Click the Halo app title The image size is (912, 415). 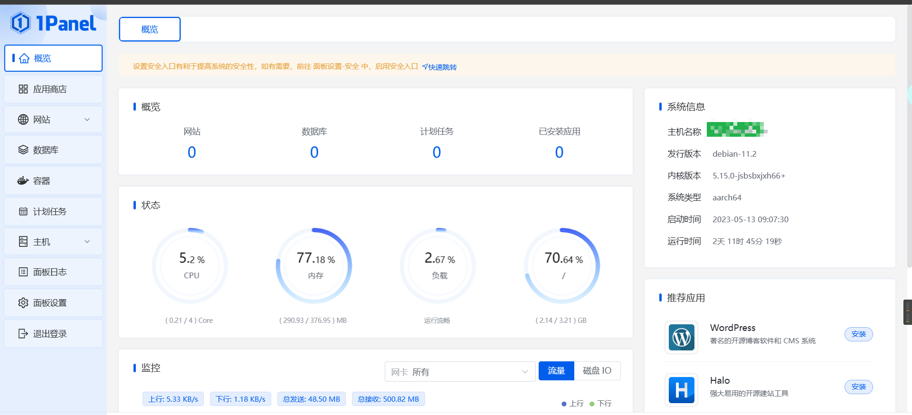point(720,380)
